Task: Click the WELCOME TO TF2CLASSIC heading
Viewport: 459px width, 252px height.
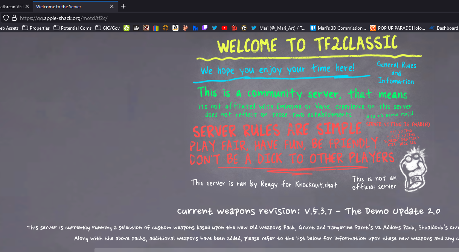Action: click(x=307, y=44)
